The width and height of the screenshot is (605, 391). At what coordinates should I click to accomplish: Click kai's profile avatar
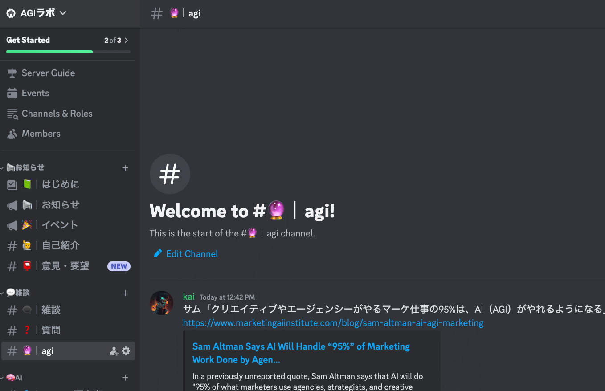[161, 303]
